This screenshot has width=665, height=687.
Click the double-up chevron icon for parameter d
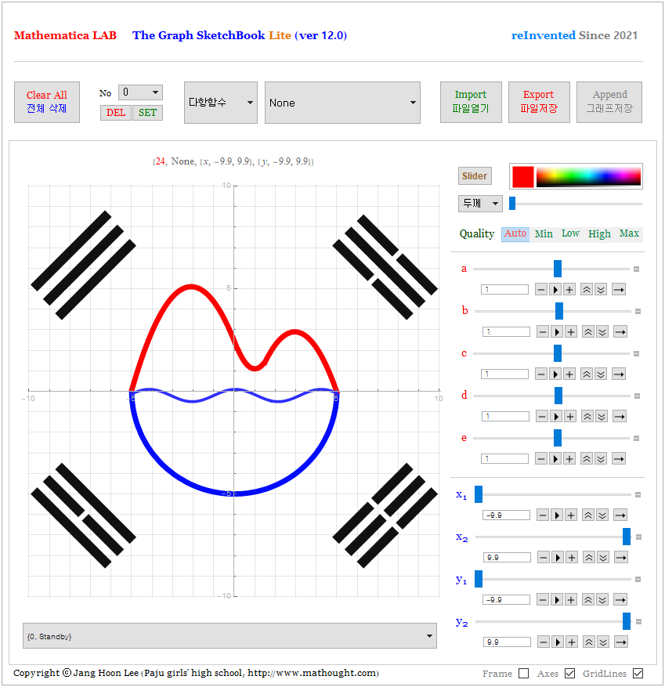[x=587, y=416]
